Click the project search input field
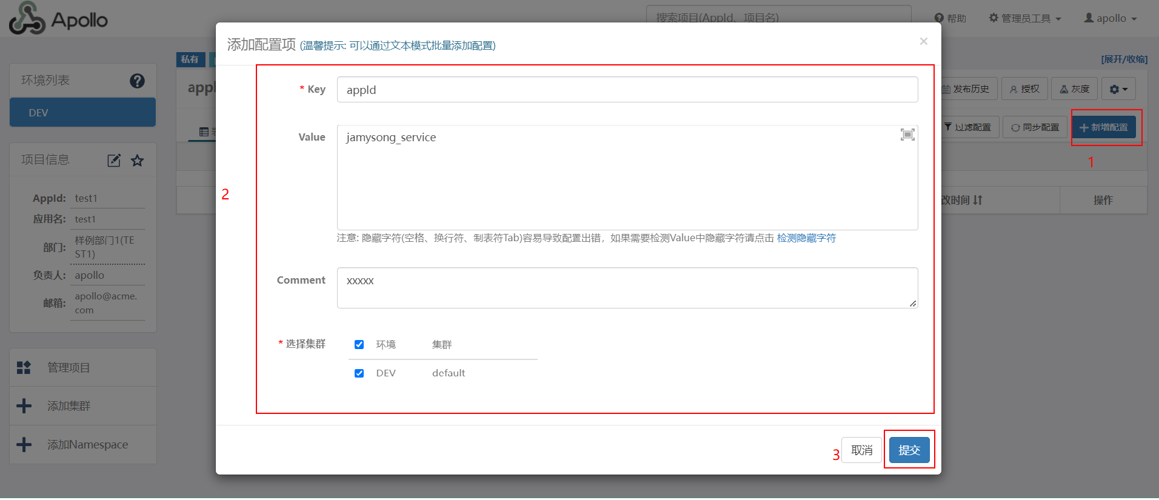Screen dimensions: 1159x500 (779, 18)
